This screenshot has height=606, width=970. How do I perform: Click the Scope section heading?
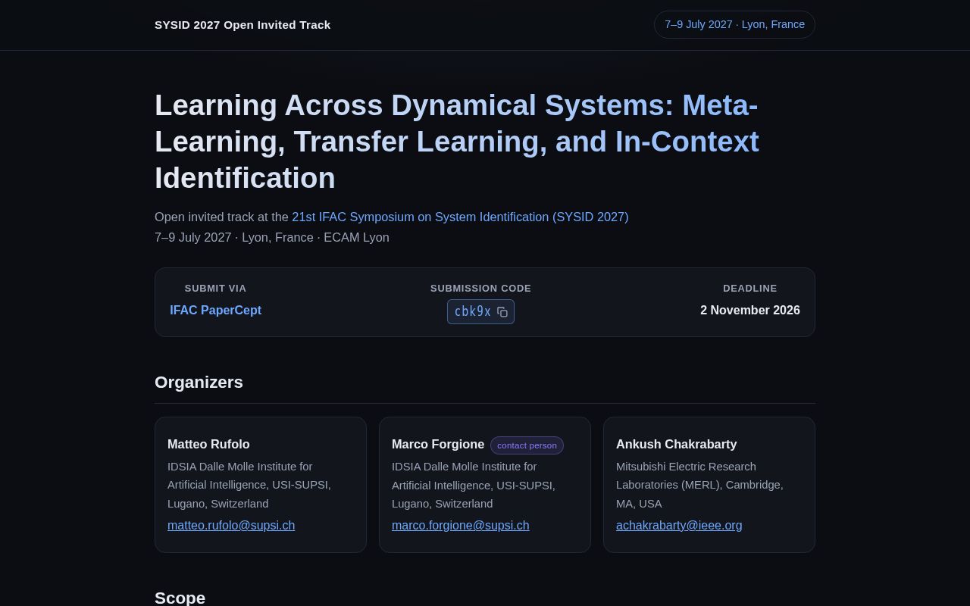(x=180, y=598)
